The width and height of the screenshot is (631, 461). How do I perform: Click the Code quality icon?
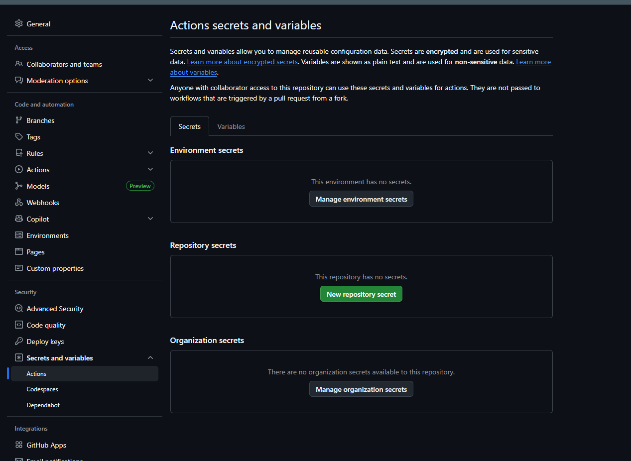[19, 325]
